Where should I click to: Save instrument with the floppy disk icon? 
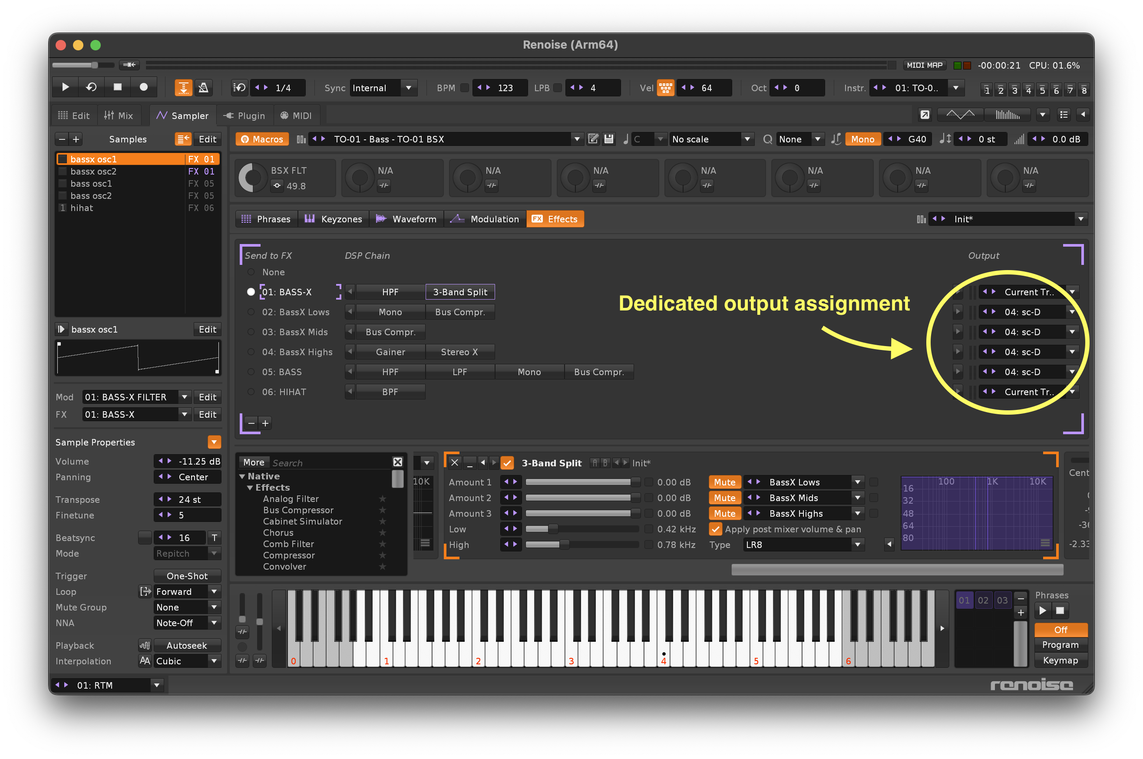tap(609, 139)
